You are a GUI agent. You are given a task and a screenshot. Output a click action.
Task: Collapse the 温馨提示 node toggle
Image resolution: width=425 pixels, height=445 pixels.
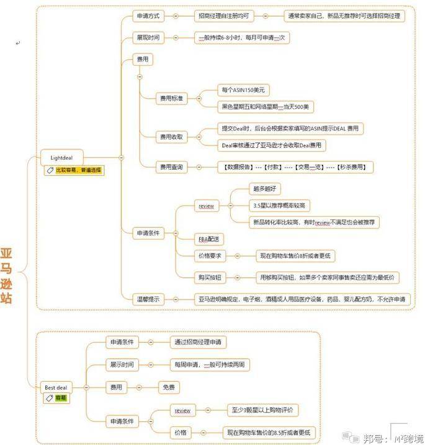coord(176,299)
